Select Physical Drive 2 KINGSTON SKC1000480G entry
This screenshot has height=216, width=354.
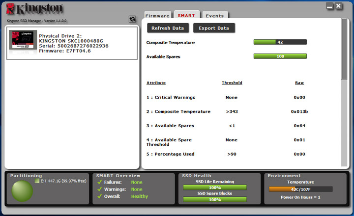pyautogui.click(x=72, y=43)
